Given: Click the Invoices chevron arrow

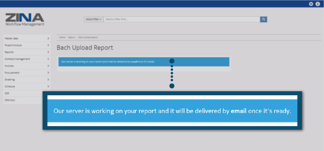Looking at the screenshot, I should tap(48, 66).
